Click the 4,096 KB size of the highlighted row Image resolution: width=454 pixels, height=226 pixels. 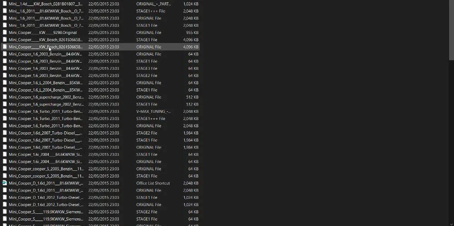point(191,47)
